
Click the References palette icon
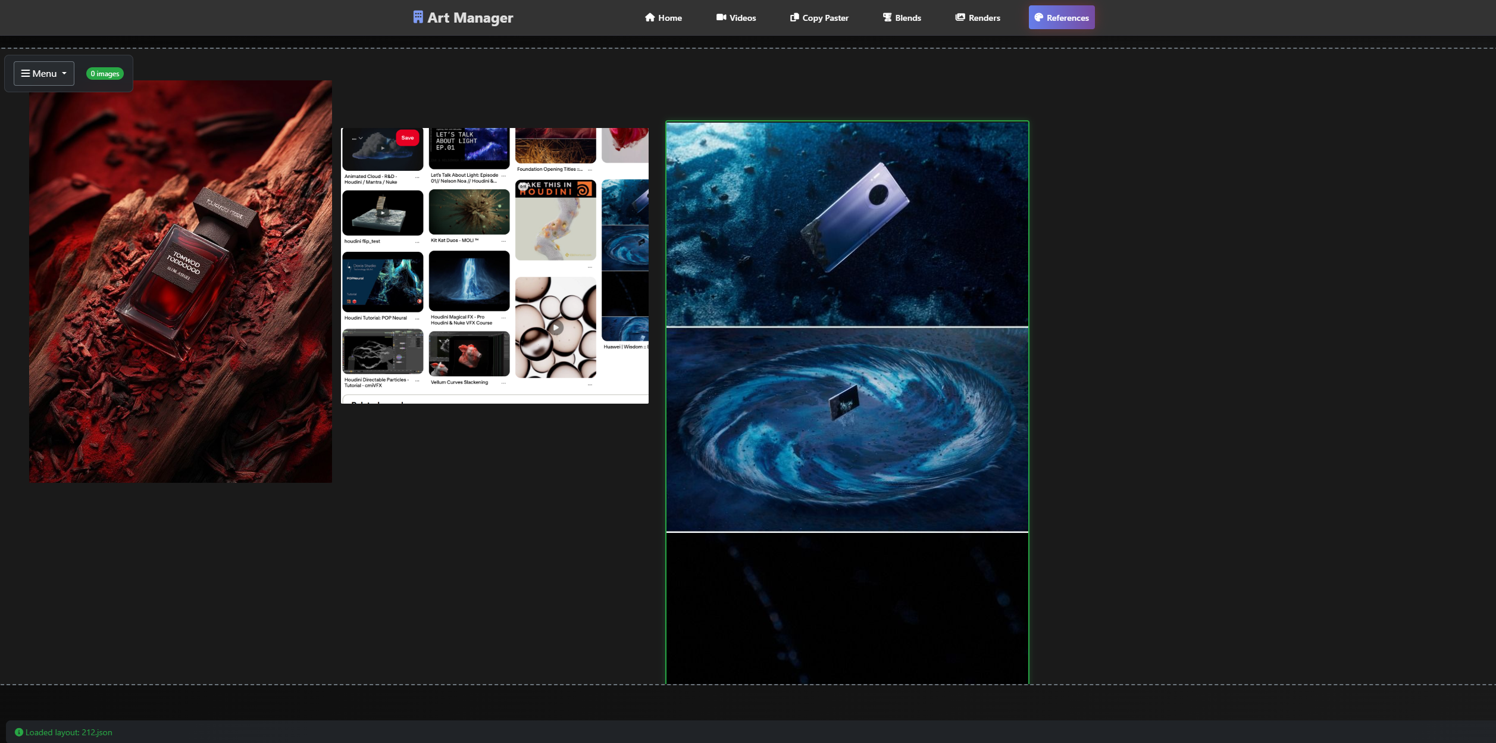(1038, 17)
